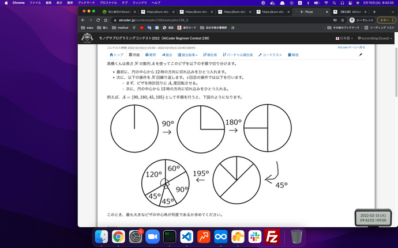Switch to the 【備忘録】AtCoder tab
The height and width of the screenshot is (248, 398).
351,12
